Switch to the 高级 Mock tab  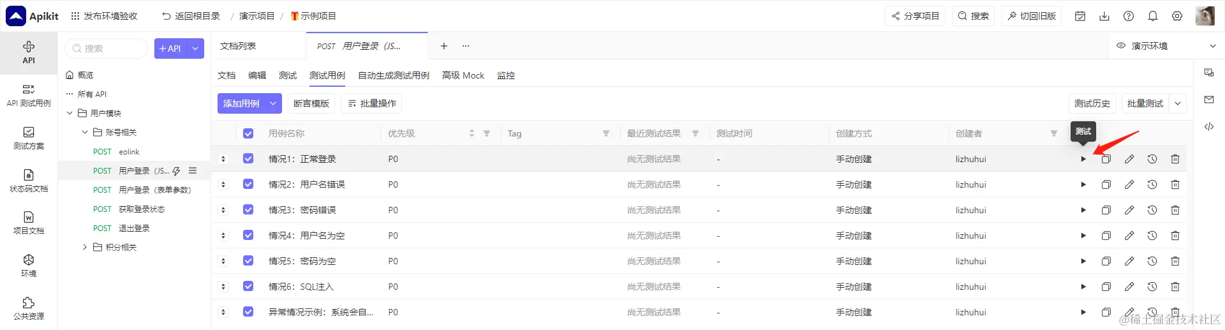click(x=463, y=75)
